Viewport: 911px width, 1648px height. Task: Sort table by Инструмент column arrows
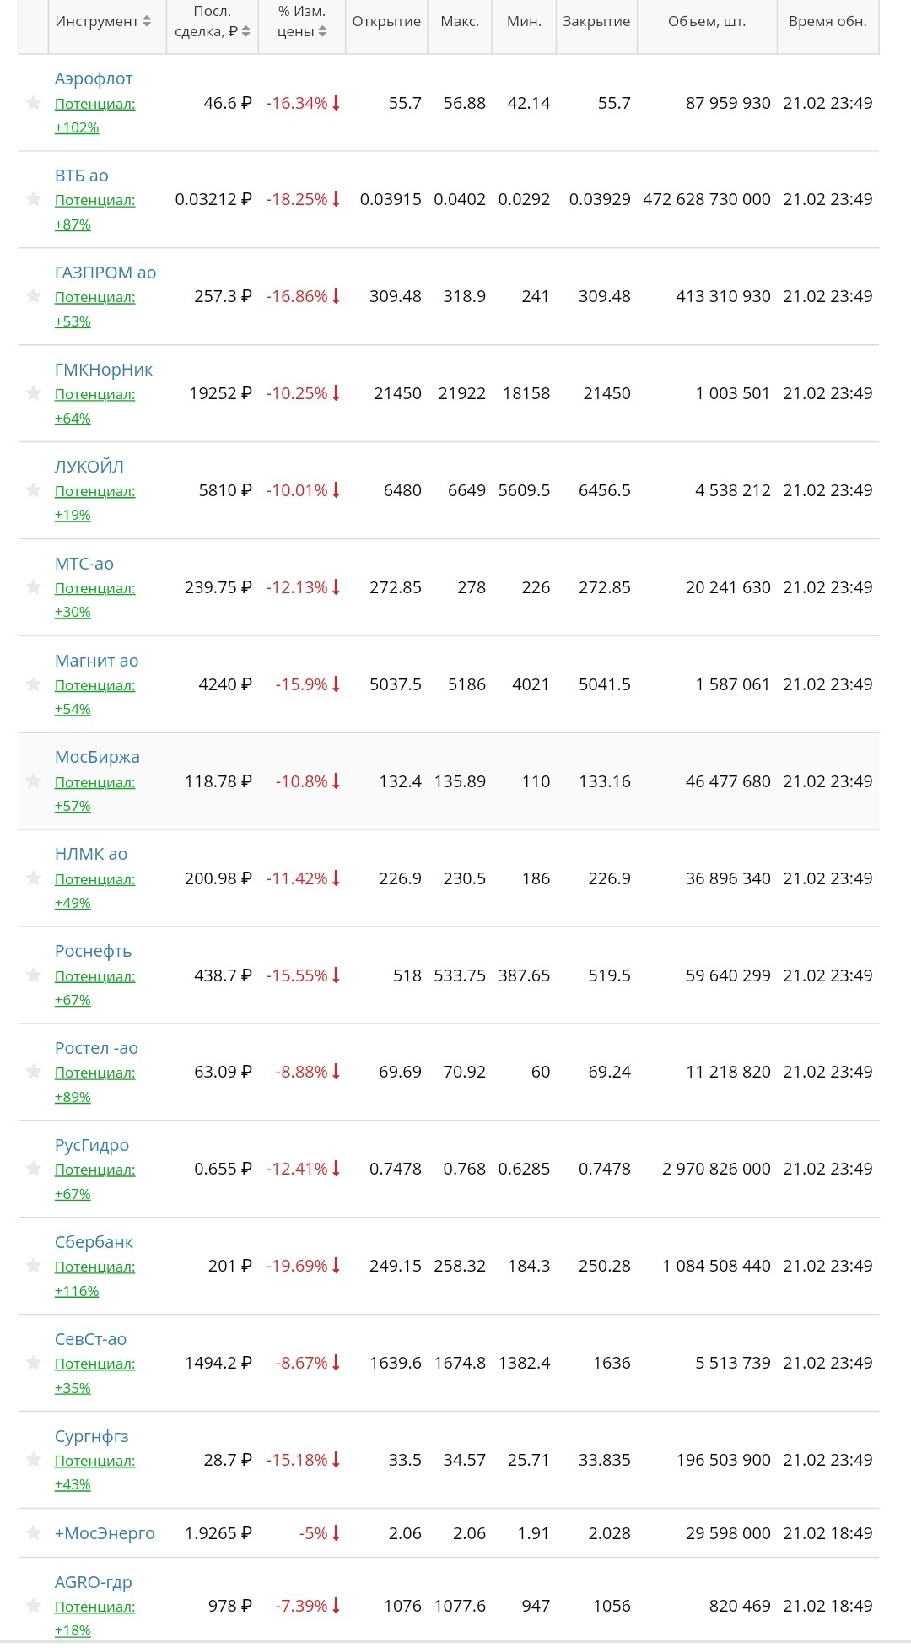[147, 21]
